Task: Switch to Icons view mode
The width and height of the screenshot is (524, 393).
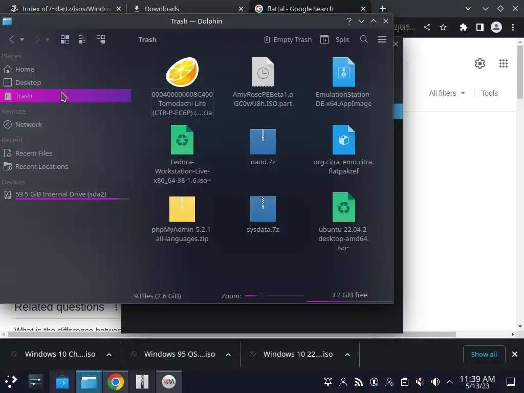Action: pyautogui.click(x=65, y=39)
